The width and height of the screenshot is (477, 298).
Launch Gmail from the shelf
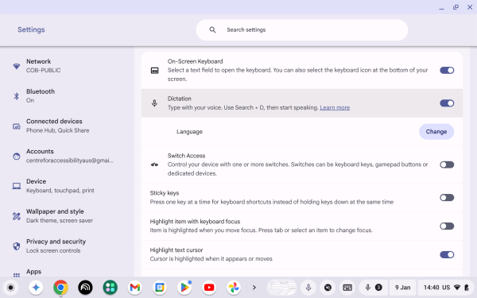(135, 288)
